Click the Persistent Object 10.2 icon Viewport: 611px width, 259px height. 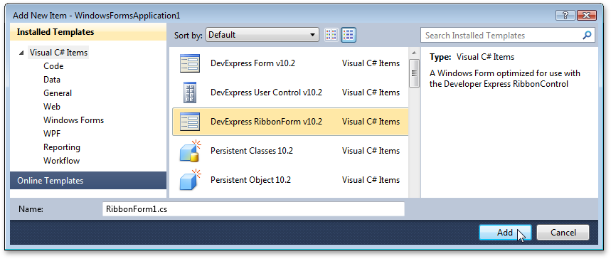pyautogui.click(x=190, y=180)
